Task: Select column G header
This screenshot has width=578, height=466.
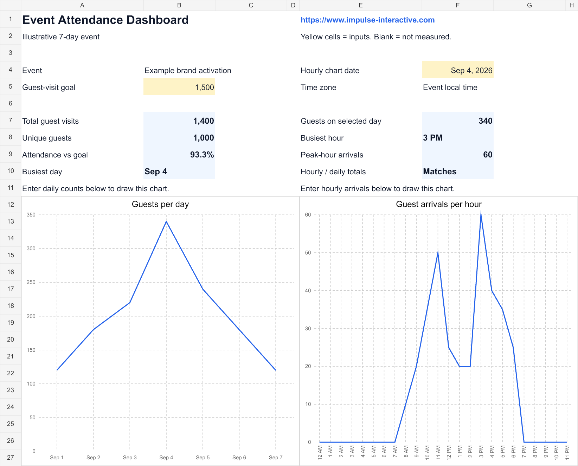Action: (x=529, y=5)
